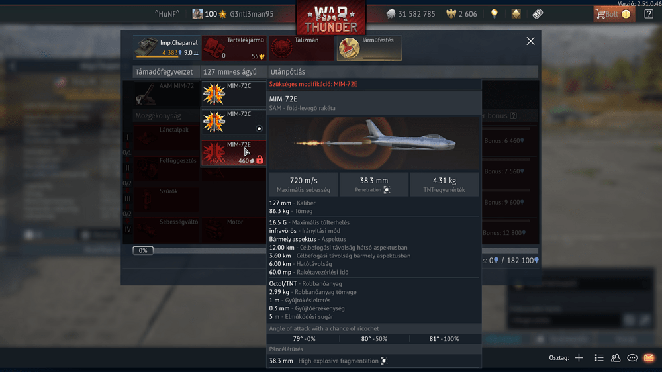Add squad member with plus icon

click(579, 358)
